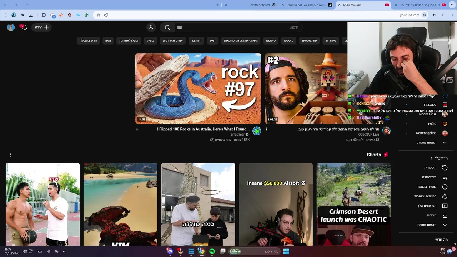Viewport: 457px width, 257px height.
Task: Open the Chrome three-dot menu
Action: click(x=5, y=15)
